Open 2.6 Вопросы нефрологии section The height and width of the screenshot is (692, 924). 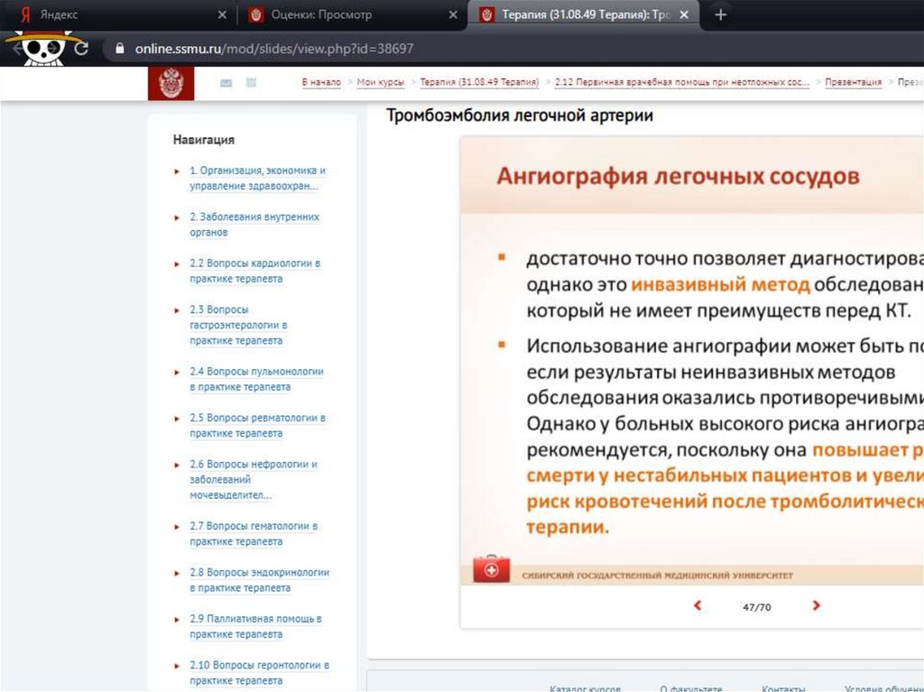253,479
